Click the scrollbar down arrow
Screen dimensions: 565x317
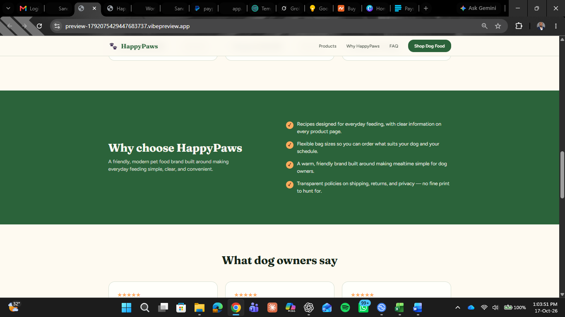pos(562,294)
